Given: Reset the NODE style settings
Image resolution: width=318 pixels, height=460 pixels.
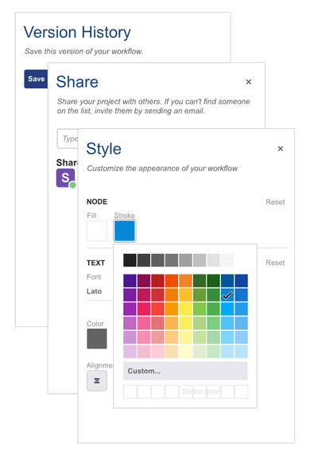Looking at the screenshot, I should point(275,202).
